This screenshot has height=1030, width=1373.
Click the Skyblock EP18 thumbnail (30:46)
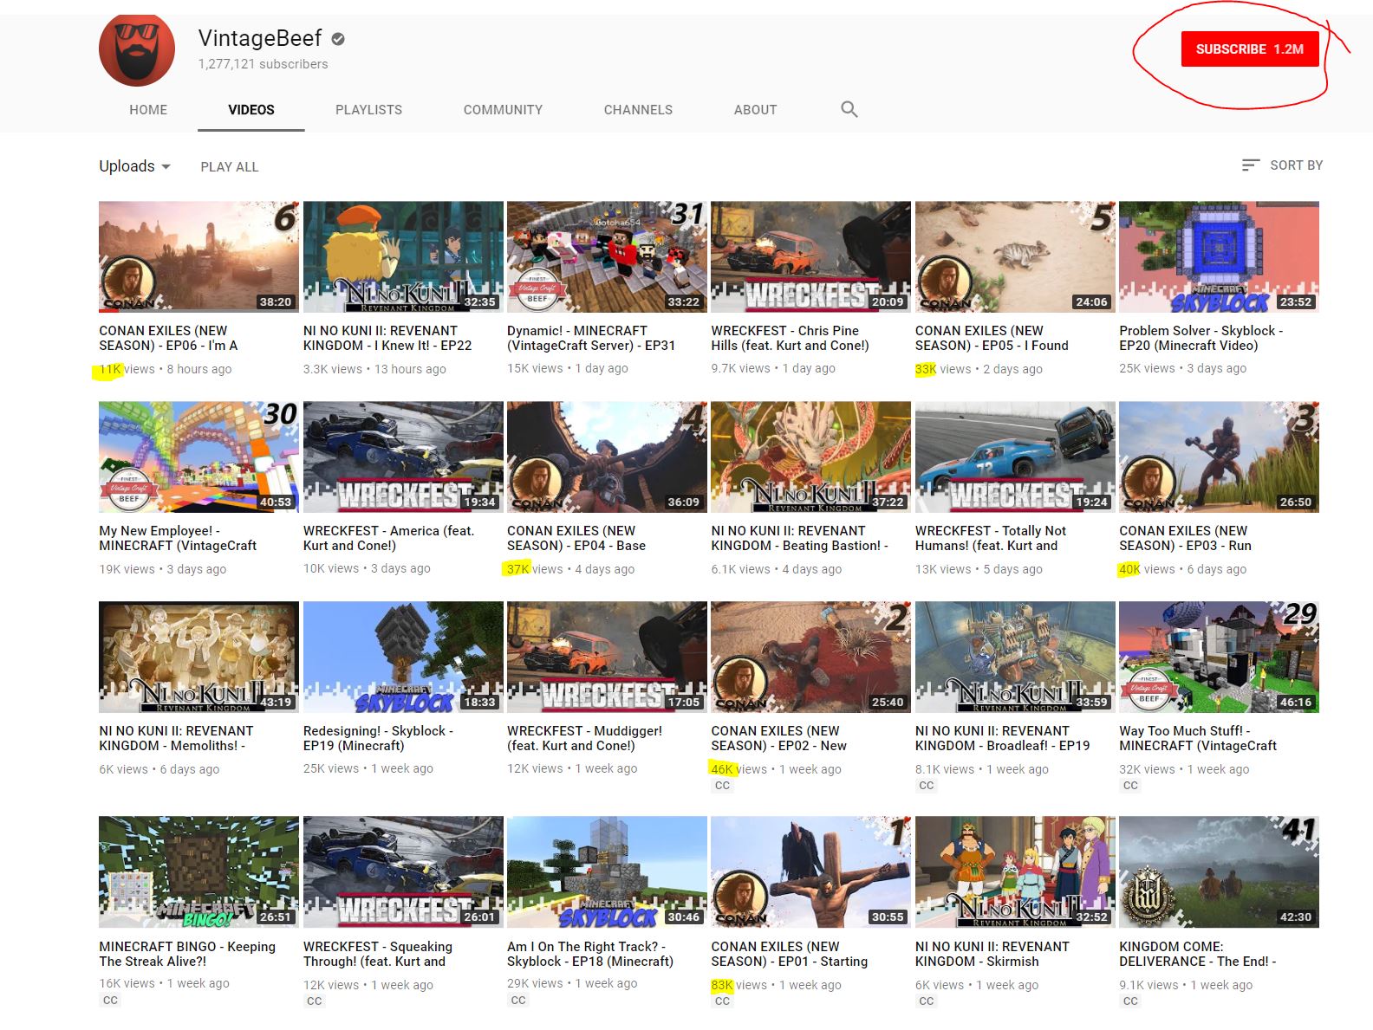[x=607, y=871]
